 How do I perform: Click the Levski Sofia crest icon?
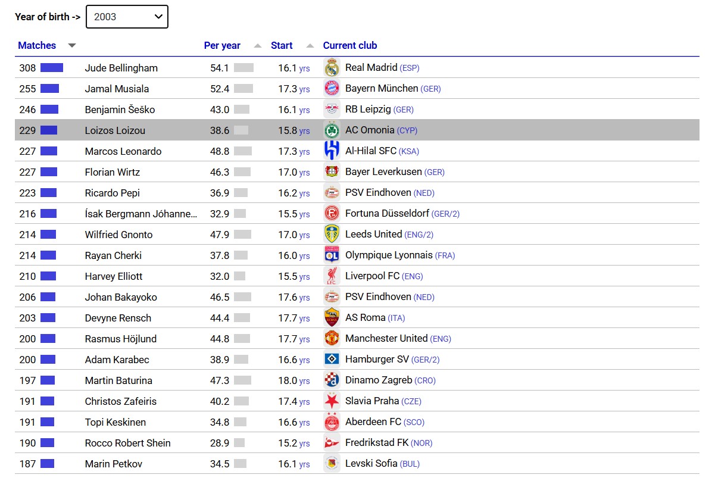point(332,463)
